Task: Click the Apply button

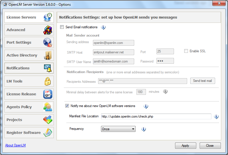Action: point(186,146)
